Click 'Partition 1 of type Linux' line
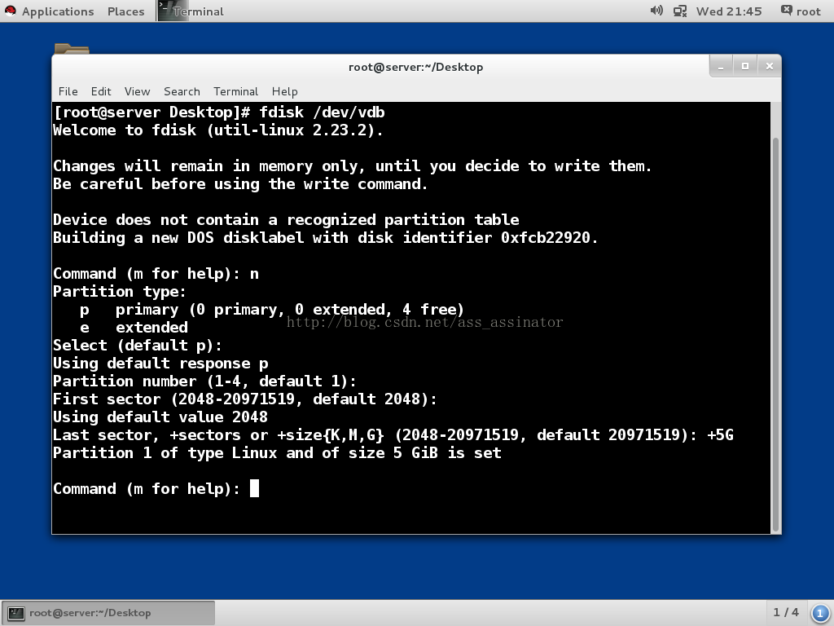The width and height of the screenshot is (834, 626). pyautogui.click(x=277, y=453)
